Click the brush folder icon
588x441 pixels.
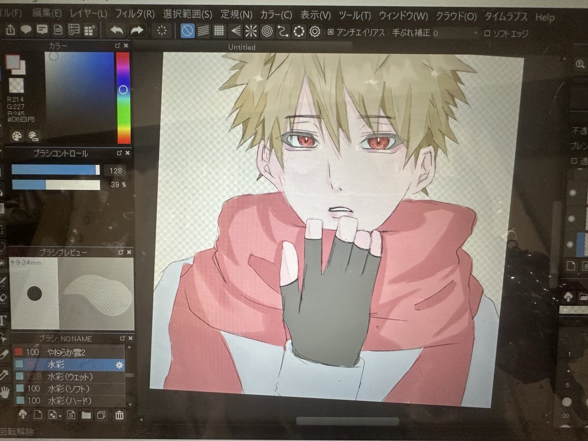pyautogui.click(x=86, y=416)
